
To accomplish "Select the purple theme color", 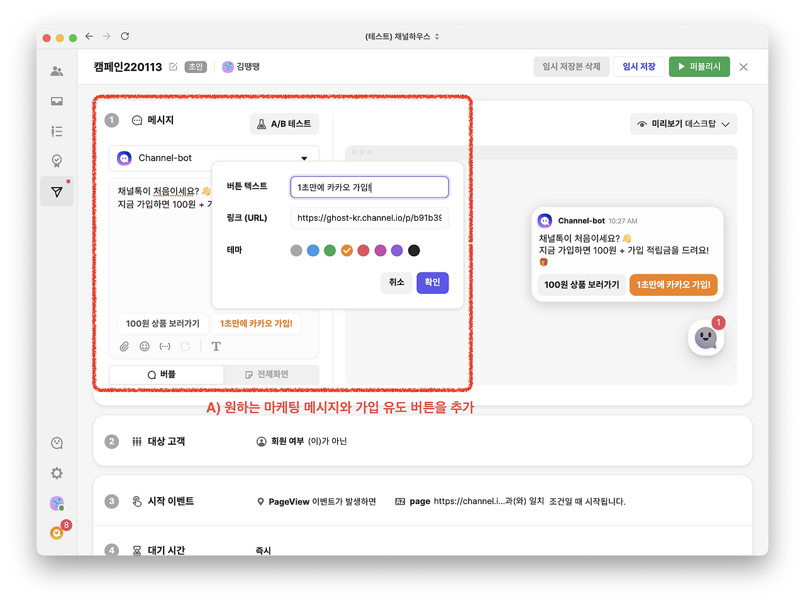I will [397, 250].
